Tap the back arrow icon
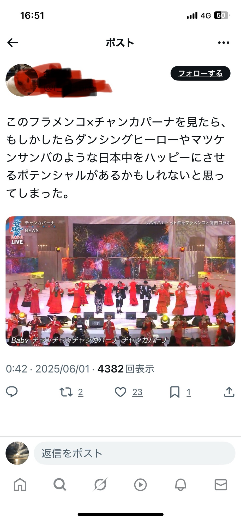Viewport: 241px width, 521px height. (13, 42)
